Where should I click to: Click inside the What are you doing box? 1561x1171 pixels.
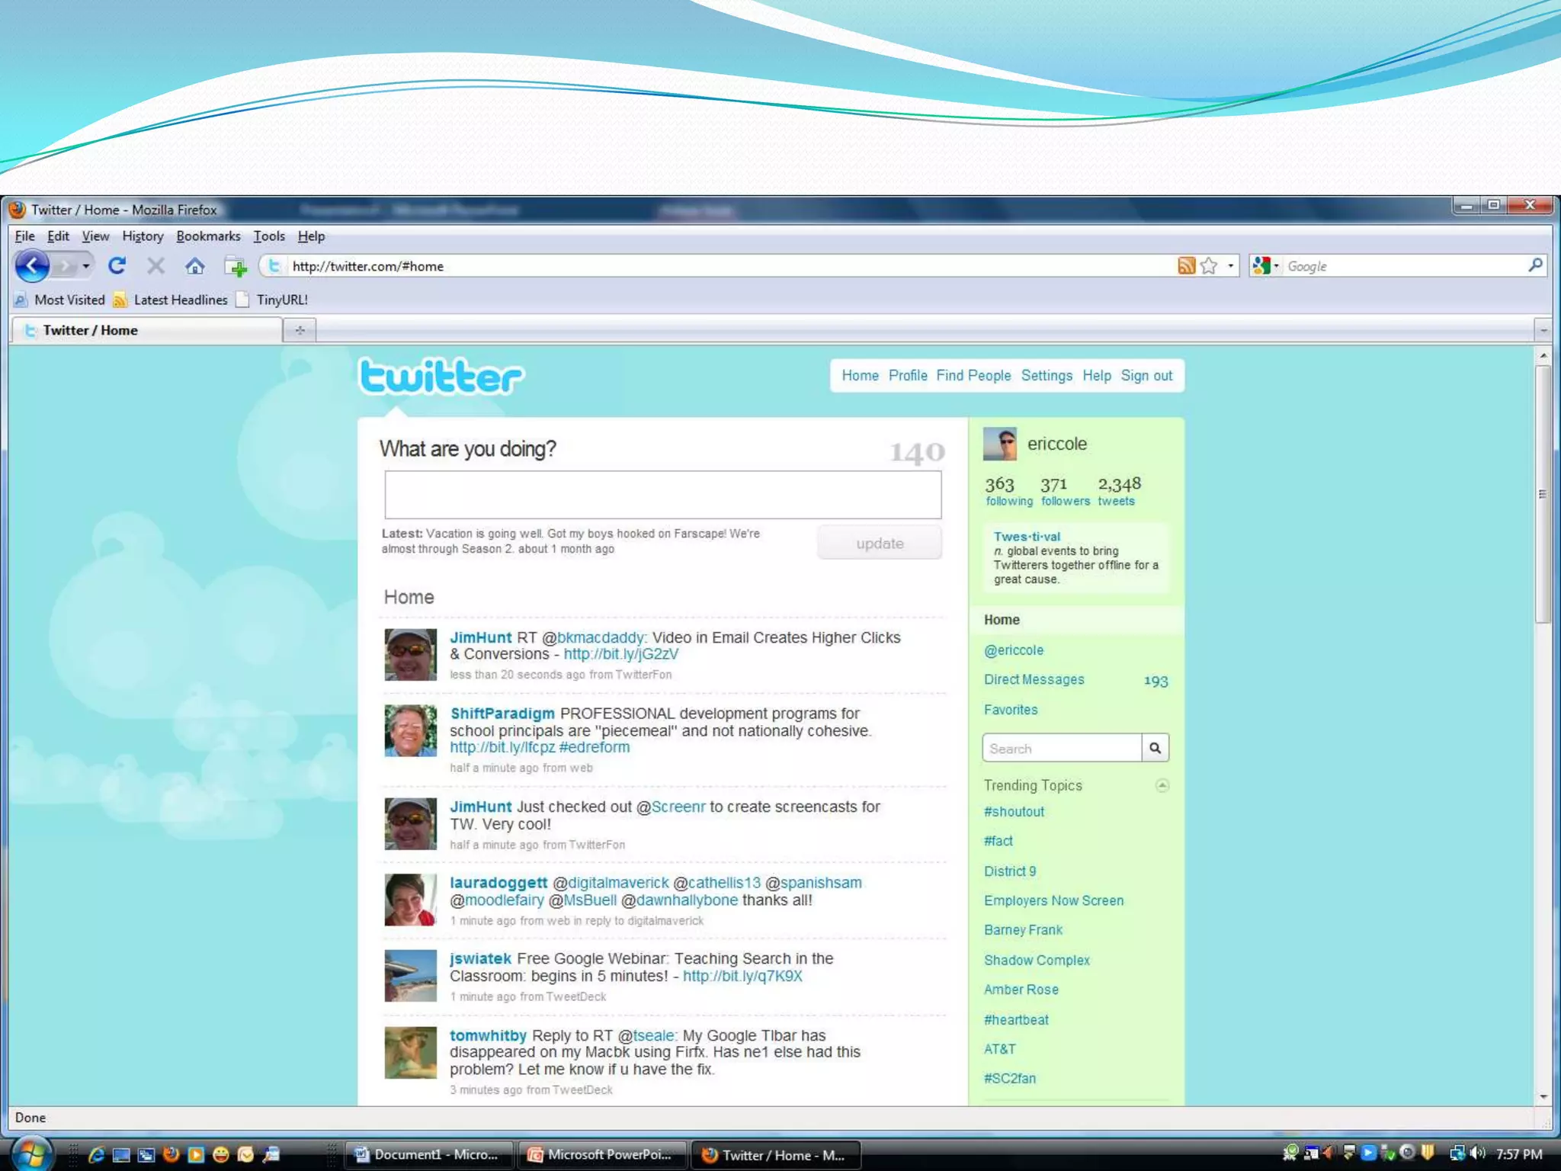pyautogui.click(x=662, y=495)
